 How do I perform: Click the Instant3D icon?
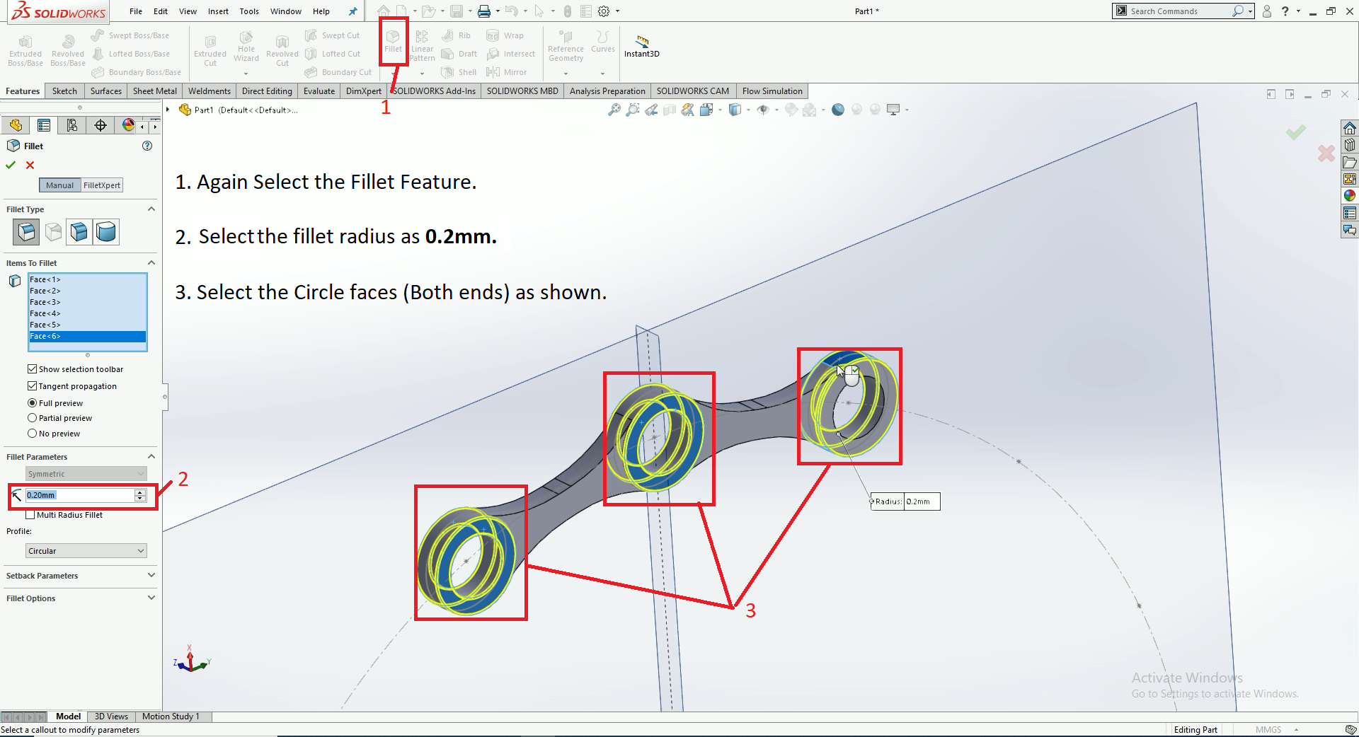[642, 46]
